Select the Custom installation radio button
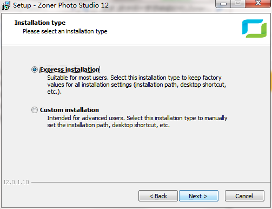Screen dimensions: 272x209 coord(35,110)
